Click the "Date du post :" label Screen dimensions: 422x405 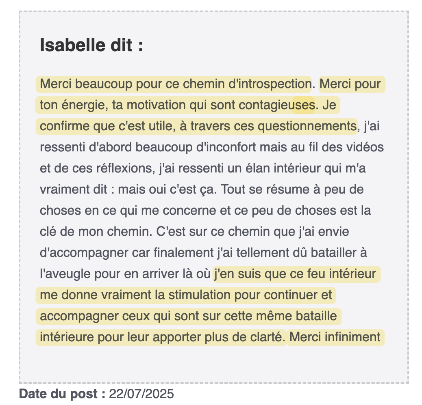coord(62,394)
